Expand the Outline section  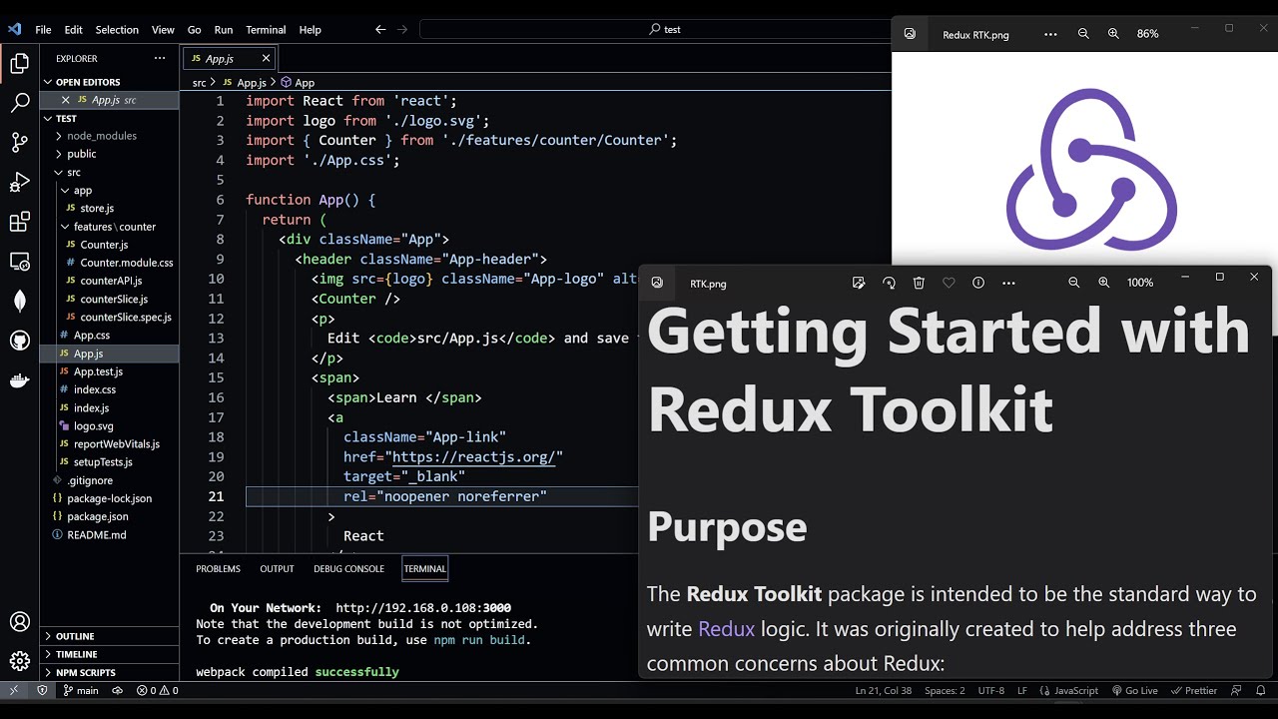click(x=75, y=636)
